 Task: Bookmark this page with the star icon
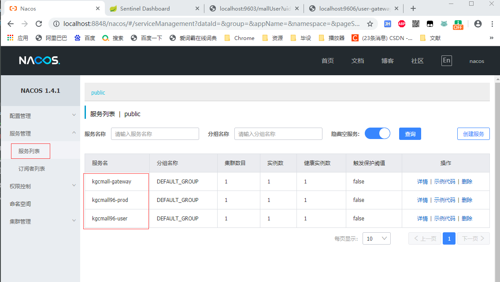(370, 24)
